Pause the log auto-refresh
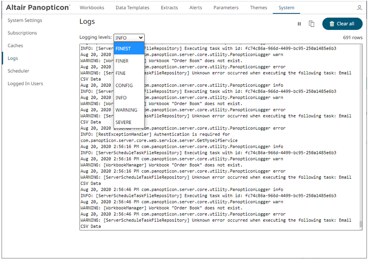Image resolution: width=368 pixels, height=260 pixels. pos(299,24)
